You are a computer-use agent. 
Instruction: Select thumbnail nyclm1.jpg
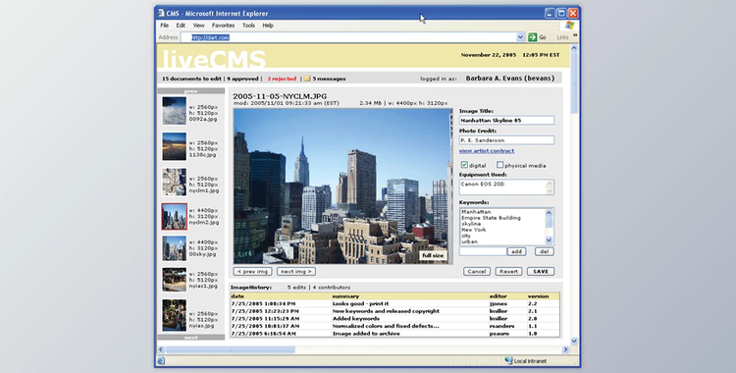tap(174, 182)
